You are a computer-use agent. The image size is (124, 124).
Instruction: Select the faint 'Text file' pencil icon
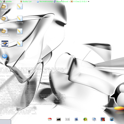tap(20, 31)
